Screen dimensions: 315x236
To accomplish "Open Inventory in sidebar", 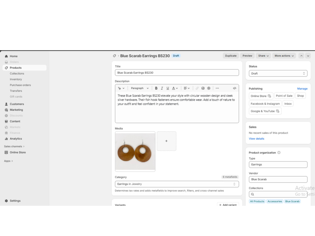I will point(16,80).
